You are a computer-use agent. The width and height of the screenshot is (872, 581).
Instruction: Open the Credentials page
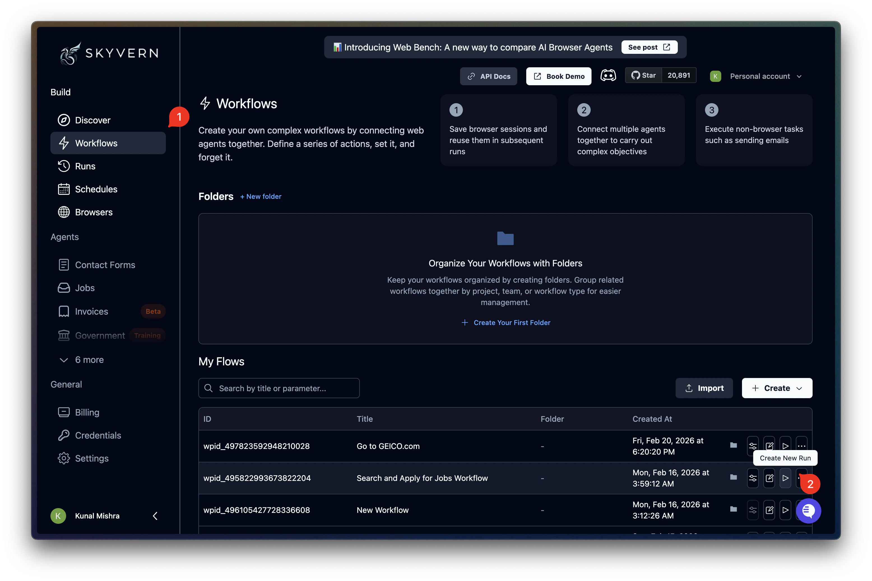98,435
